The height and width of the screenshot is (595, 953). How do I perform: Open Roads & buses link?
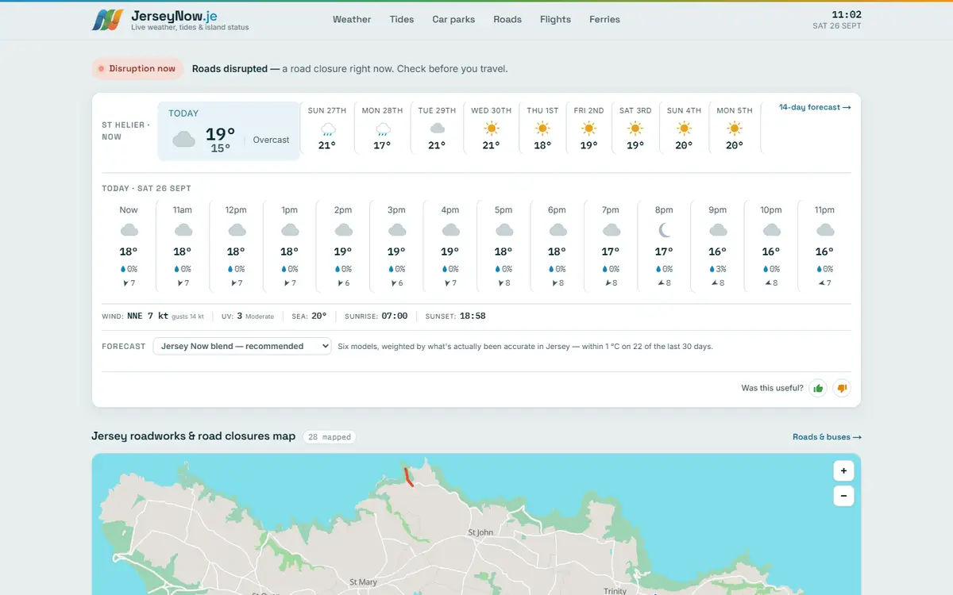827,437
